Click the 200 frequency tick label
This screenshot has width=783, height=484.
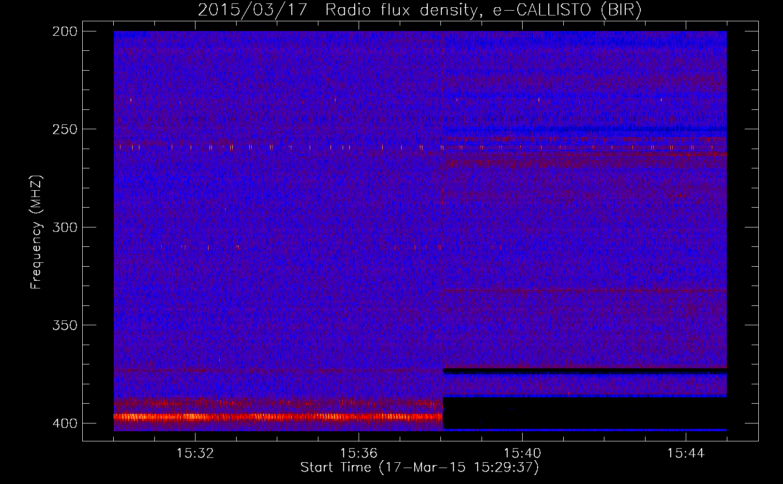[64, 31]
